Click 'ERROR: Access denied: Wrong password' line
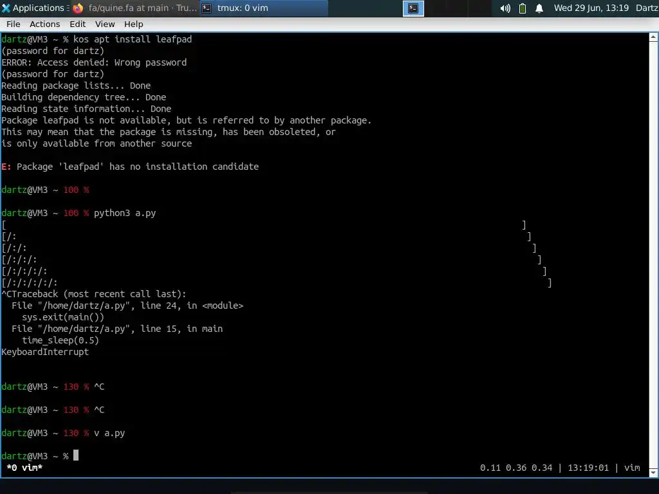 (94, 62)
